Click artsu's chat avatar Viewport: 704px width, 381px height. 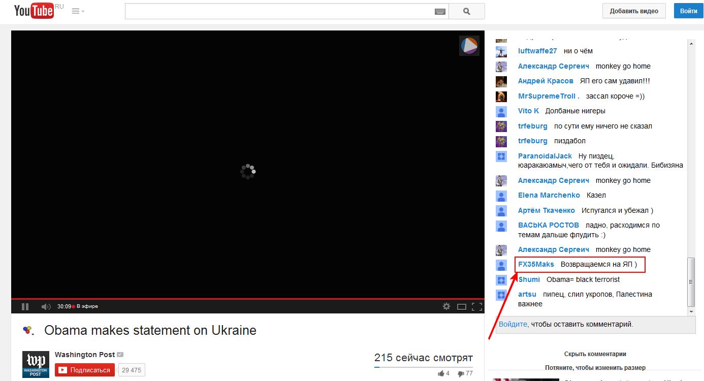tap(501, 295)
